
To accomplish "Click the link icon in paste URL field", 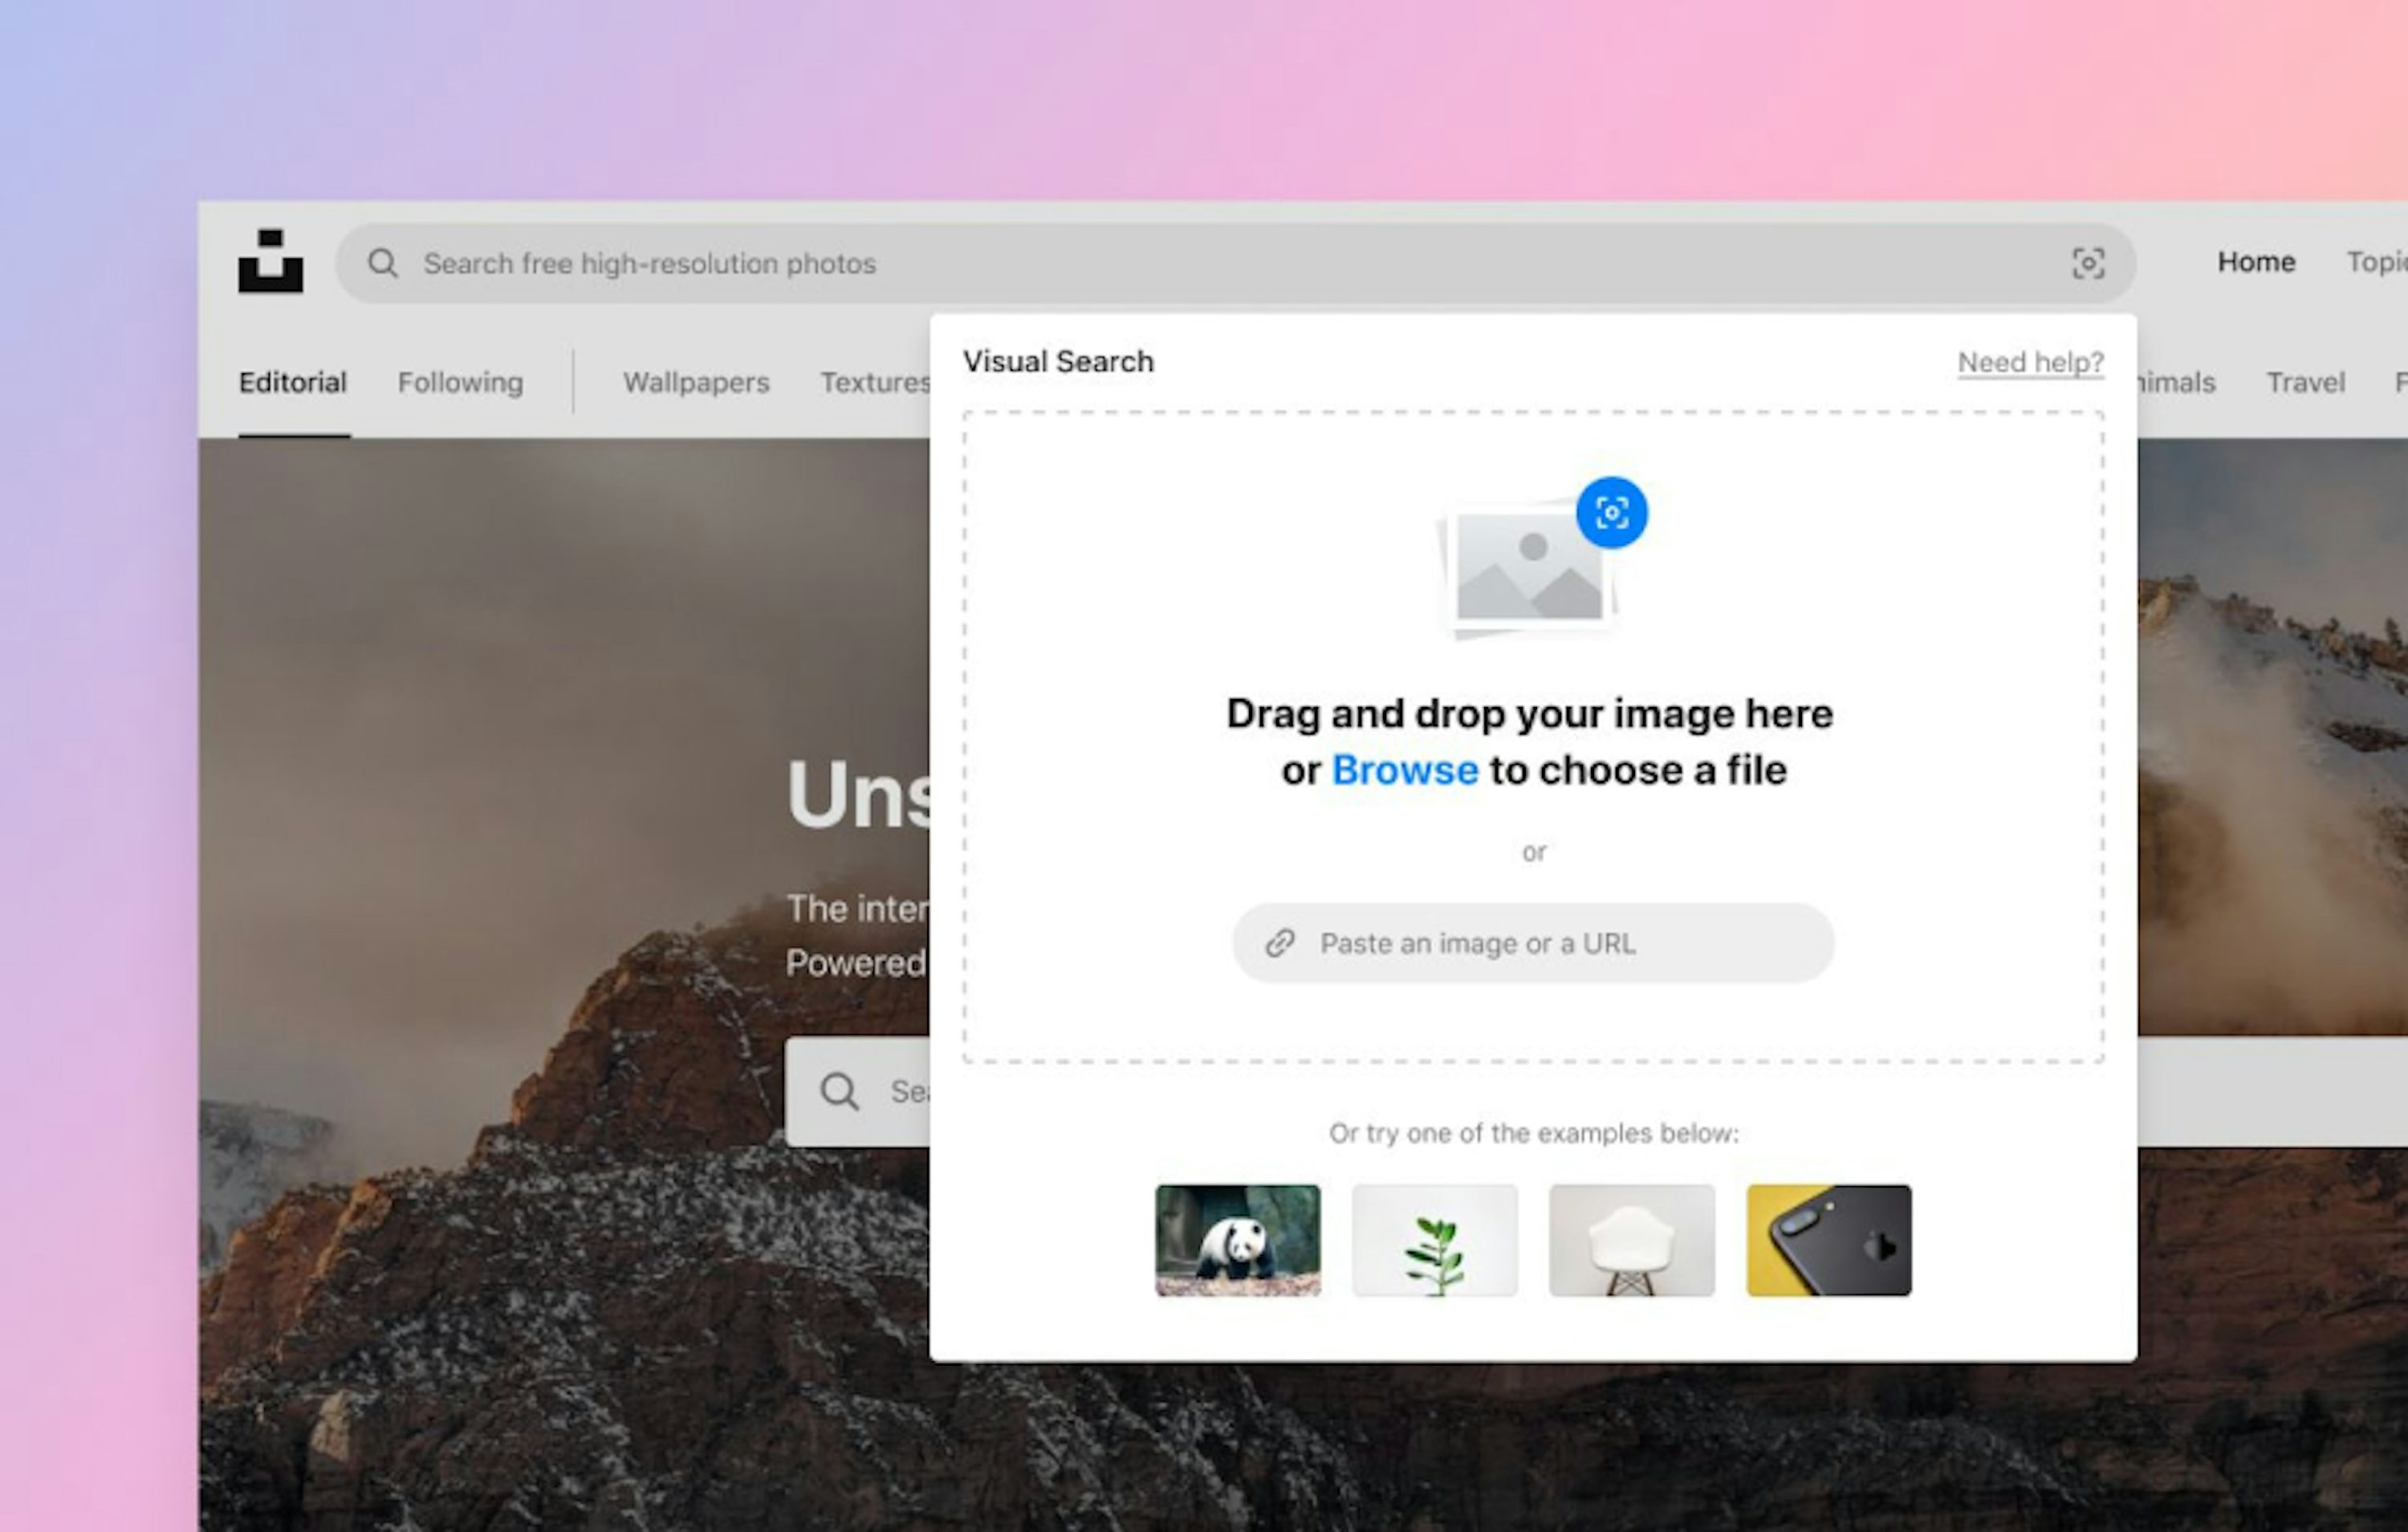I will click(x=1280, y=943).
